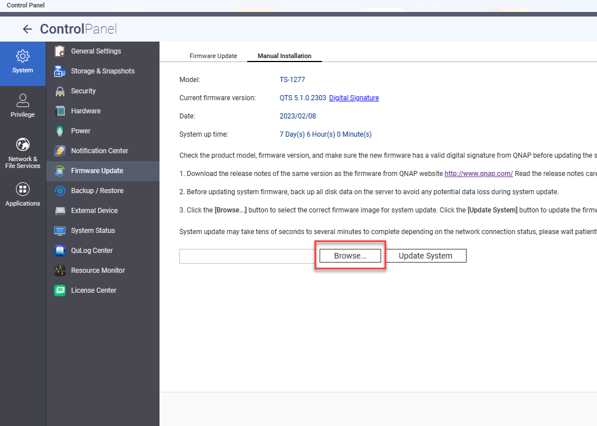Open License Center label

pyautogui.click(x=93, y=290)
